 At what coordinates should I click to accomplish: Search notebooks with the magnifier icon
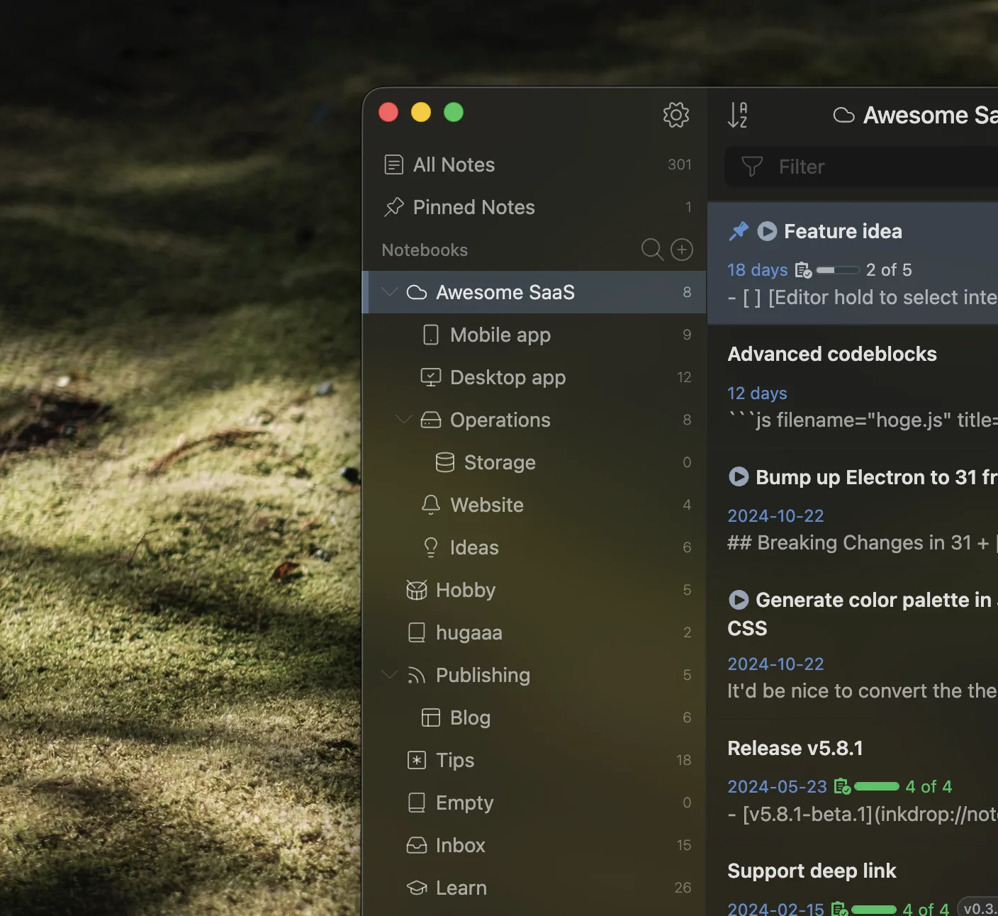651,250
